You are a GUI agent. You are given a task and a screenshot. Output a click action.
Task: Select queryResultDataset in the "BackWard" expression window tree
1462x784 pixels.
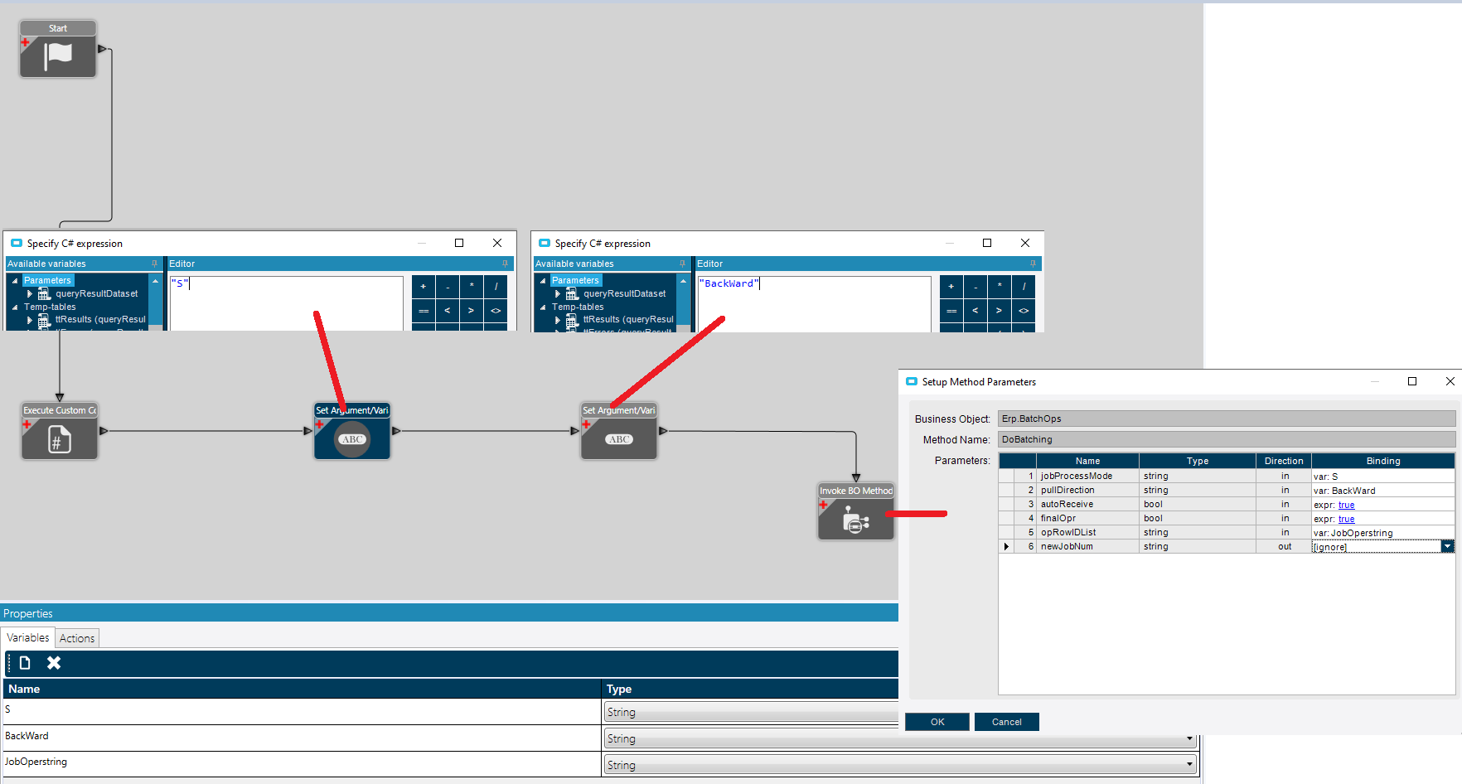tap(625, 293)
